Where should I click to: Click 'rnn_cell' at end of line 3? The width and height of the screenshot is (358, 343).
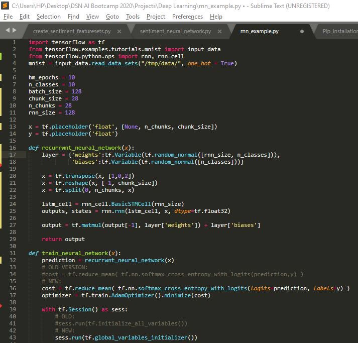(171, 56)
